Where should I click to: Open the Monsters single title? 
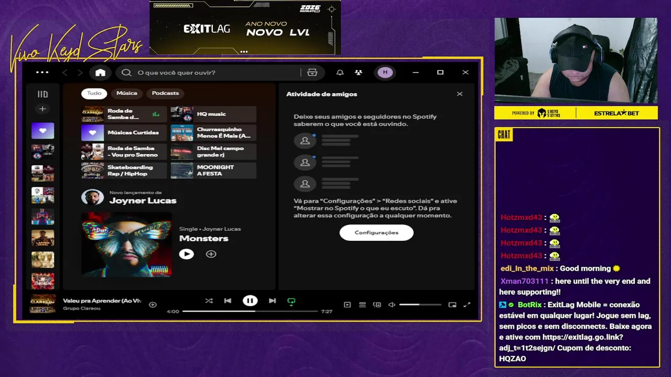pos(204,238)
